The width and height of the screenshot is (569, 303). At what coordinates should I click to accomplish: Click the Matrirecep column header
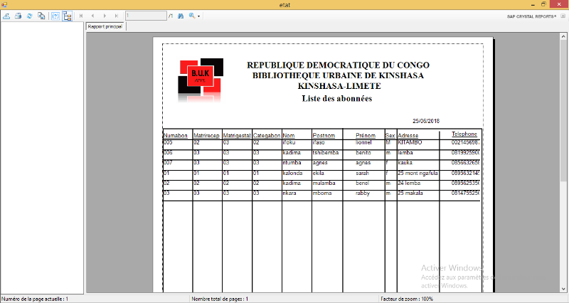coord(206,136)
